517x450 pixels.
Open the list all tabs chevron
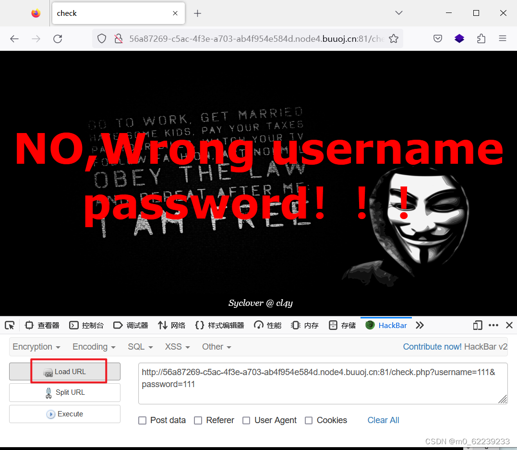click(x=399, y=13)
